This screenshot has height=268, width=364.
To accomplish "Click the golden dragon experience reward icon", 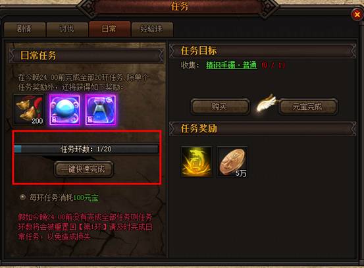I will pyautogui.click(x=196, y=162).
